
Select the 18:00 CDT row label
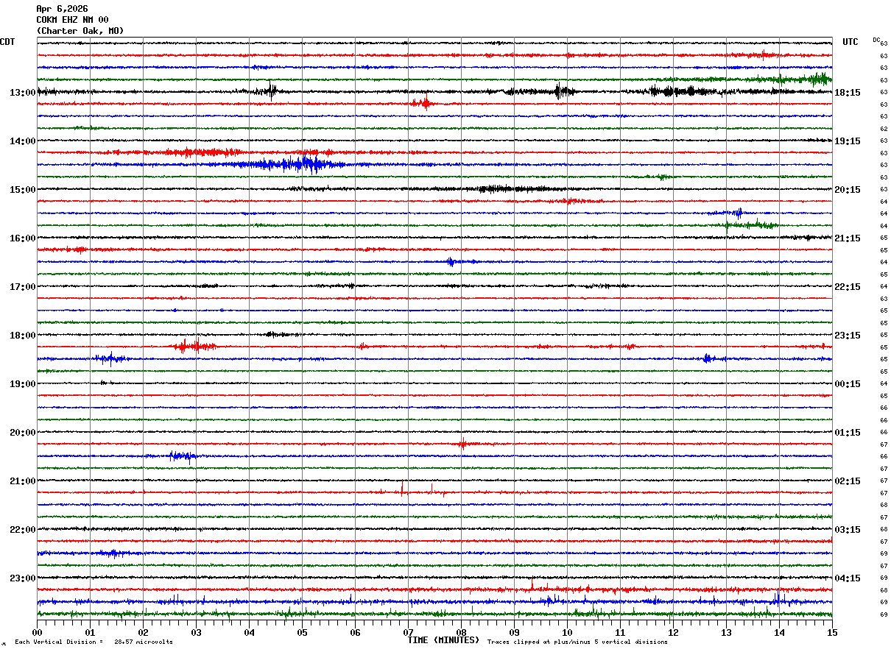pyautogui.click(x=22, y=336)
